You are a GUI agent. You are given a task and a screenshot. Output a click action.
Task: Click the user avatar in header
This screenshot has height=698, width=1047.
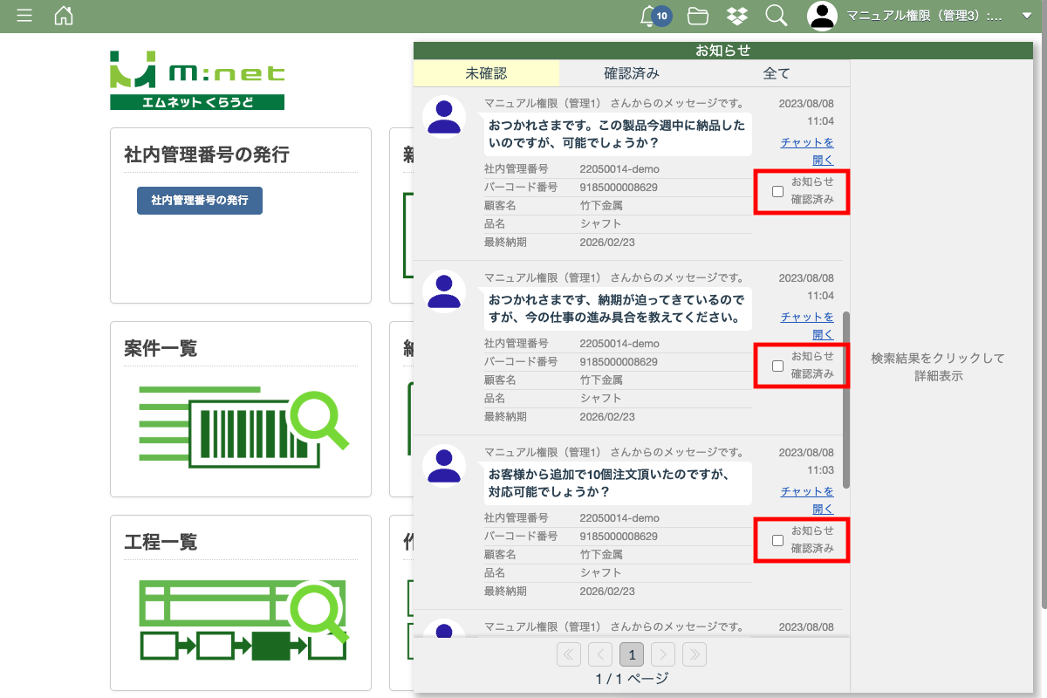822,16
